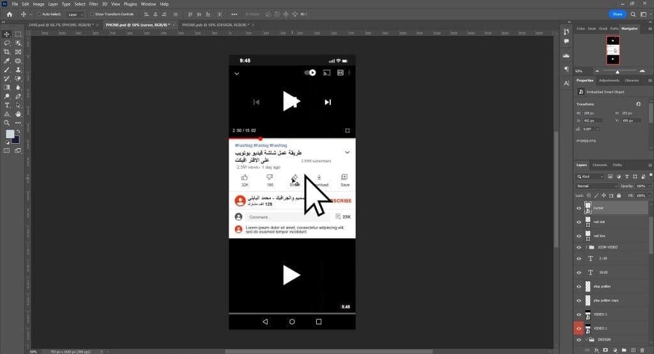
Task: Delete layer with trash icon
Action: click(x=643, y=350)
